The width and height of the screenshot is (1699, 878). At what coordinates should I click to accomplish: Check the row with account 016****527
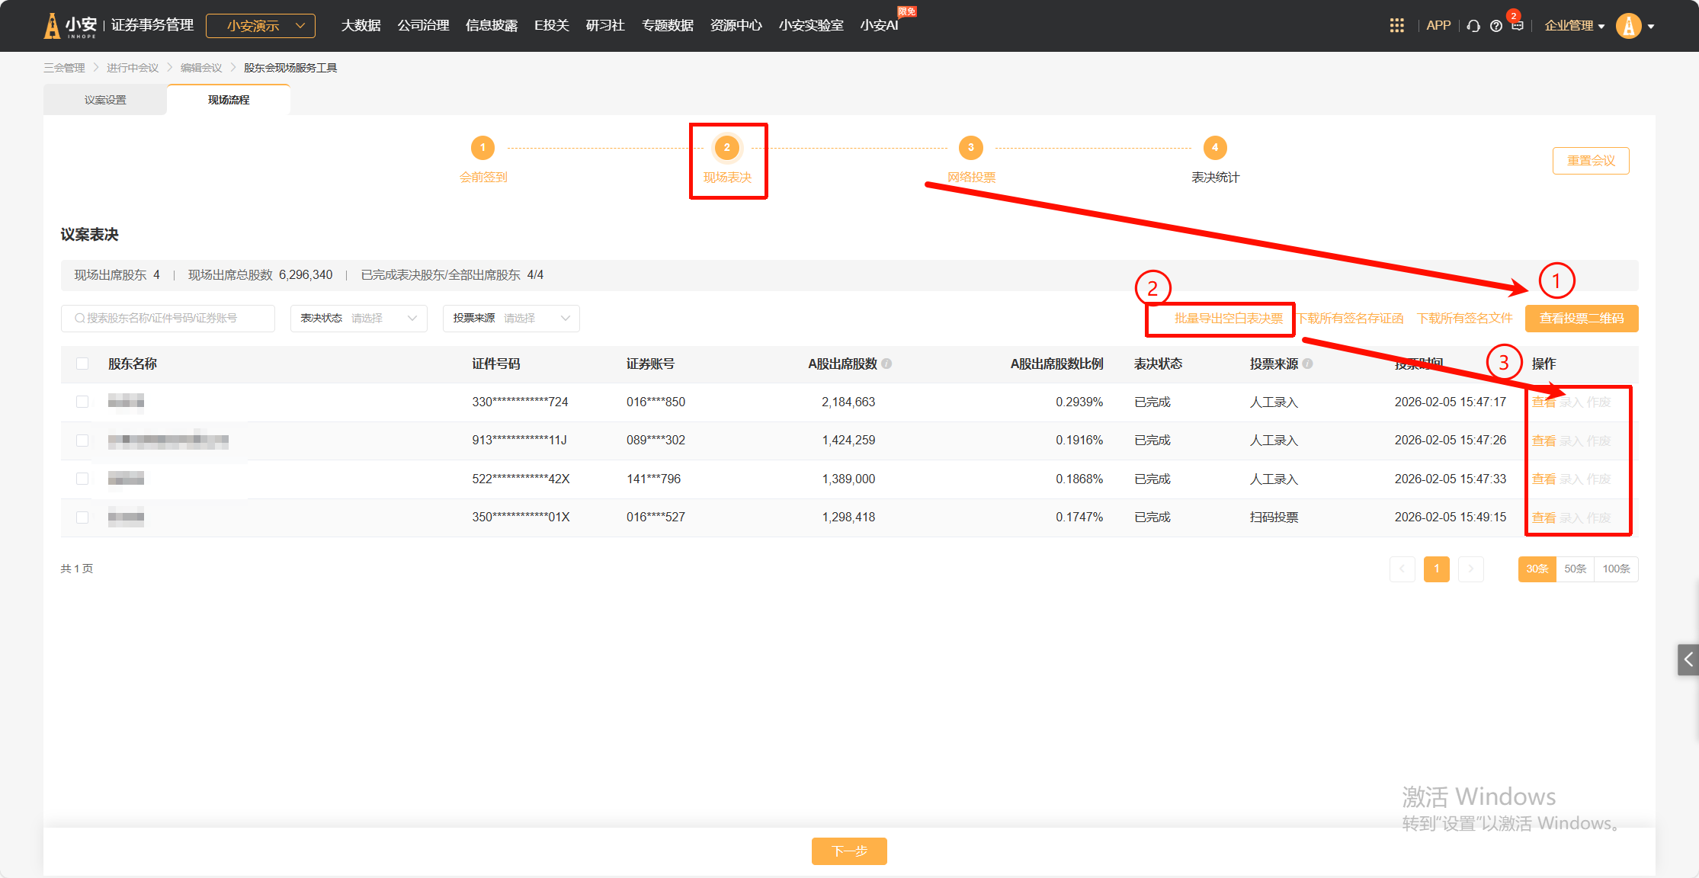[82, 518]
